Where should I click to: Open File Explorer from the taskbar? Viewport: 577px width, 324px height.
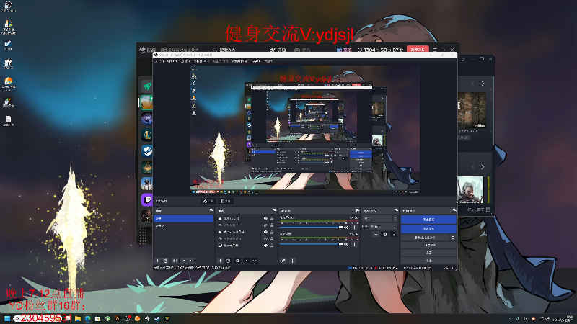78,318
